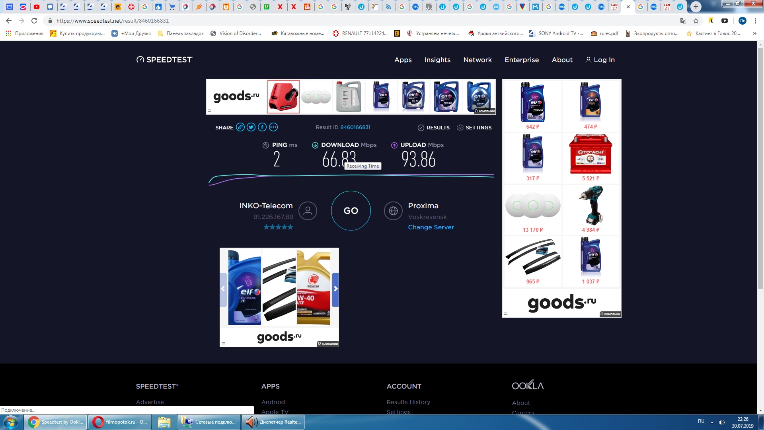Open the drill 4 984 ₽ product ad
764x430 pixels.
click(x=591, y=209)
